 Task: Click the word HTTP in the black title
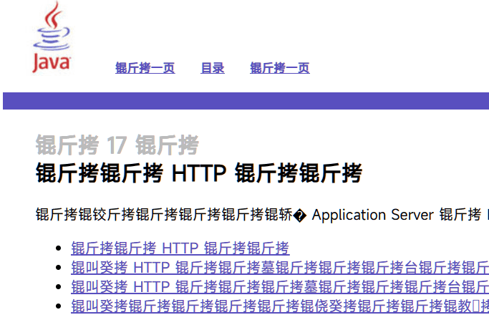click(x=199, y=173)
